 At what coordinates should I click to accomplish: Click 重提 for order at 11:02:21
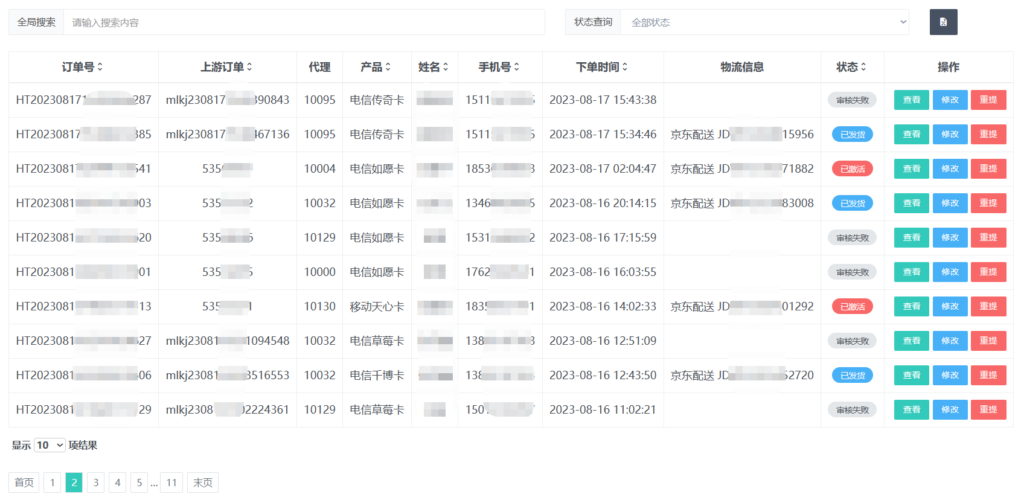(988, 409)
